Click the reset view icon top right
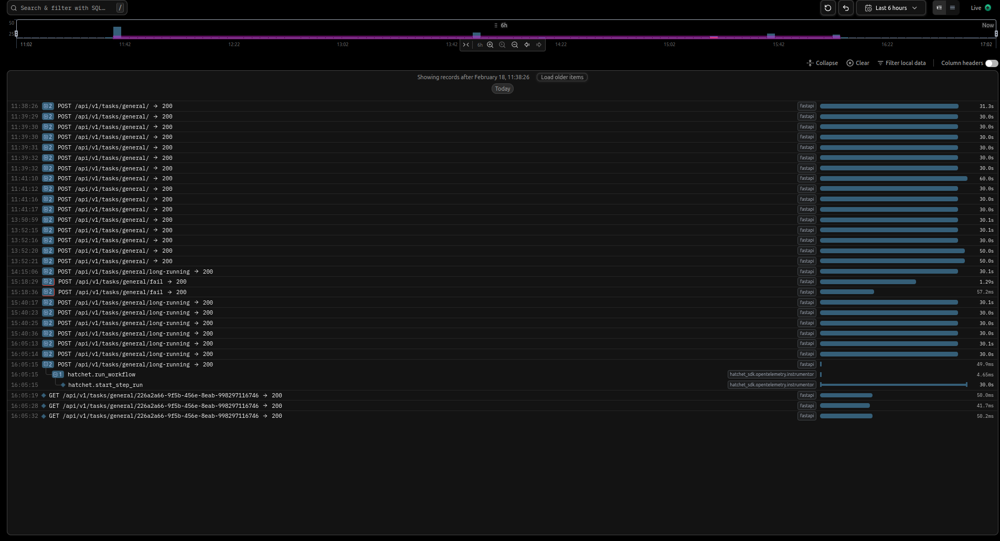Viewport: 1000px width, 541px height. tap(827, 8)
